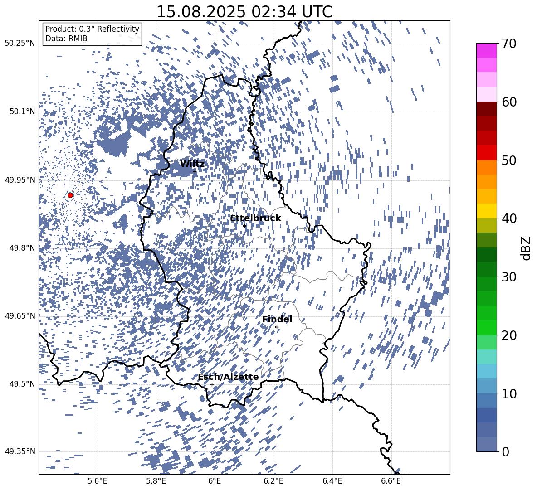Click the Wiltz city label

(x=192, y=164)
